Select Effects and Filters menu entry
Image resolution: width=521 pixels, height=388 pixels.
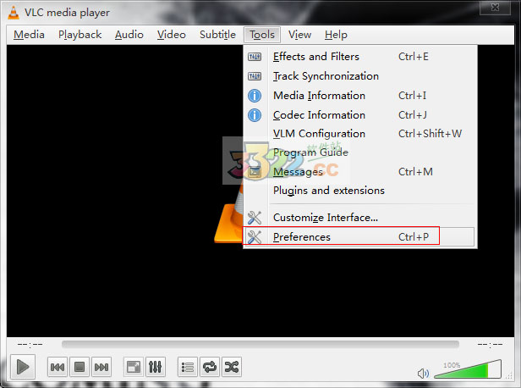click(360, 57)
